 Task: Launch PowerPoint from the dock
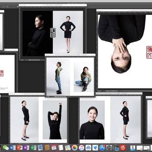[x=19, y=148]
